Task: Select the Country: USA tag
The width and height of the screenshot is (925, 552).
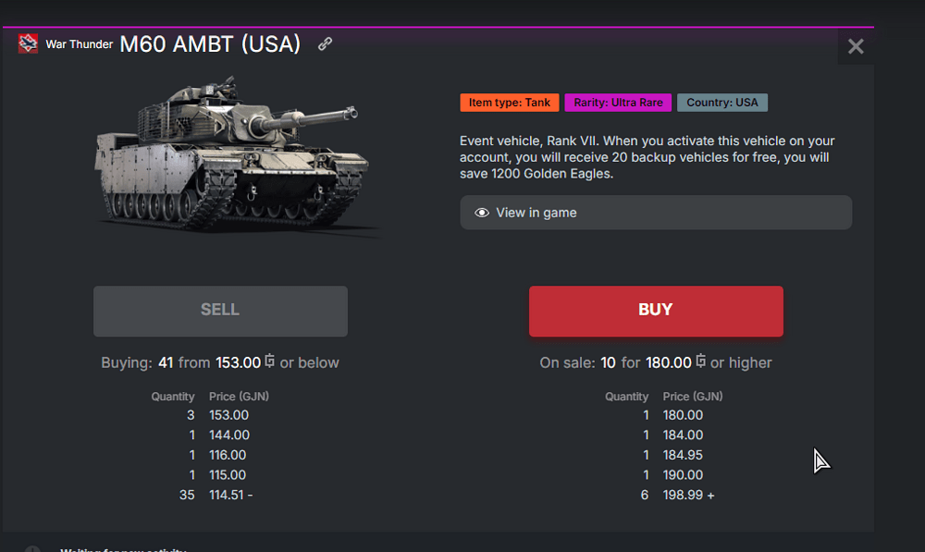Action: click(721, 103)
